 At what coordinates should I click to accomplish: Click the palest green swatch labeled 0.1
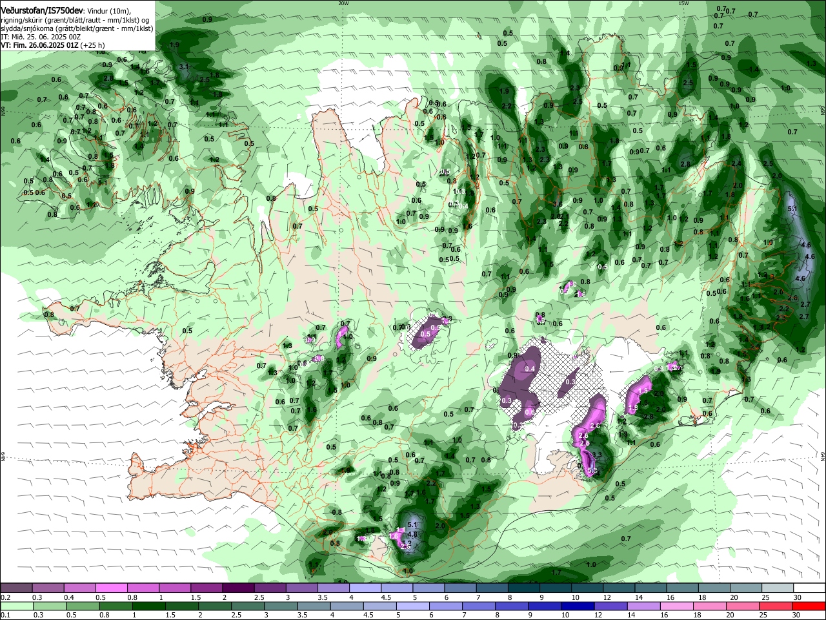pyautogui.click(x=17, y=606)
